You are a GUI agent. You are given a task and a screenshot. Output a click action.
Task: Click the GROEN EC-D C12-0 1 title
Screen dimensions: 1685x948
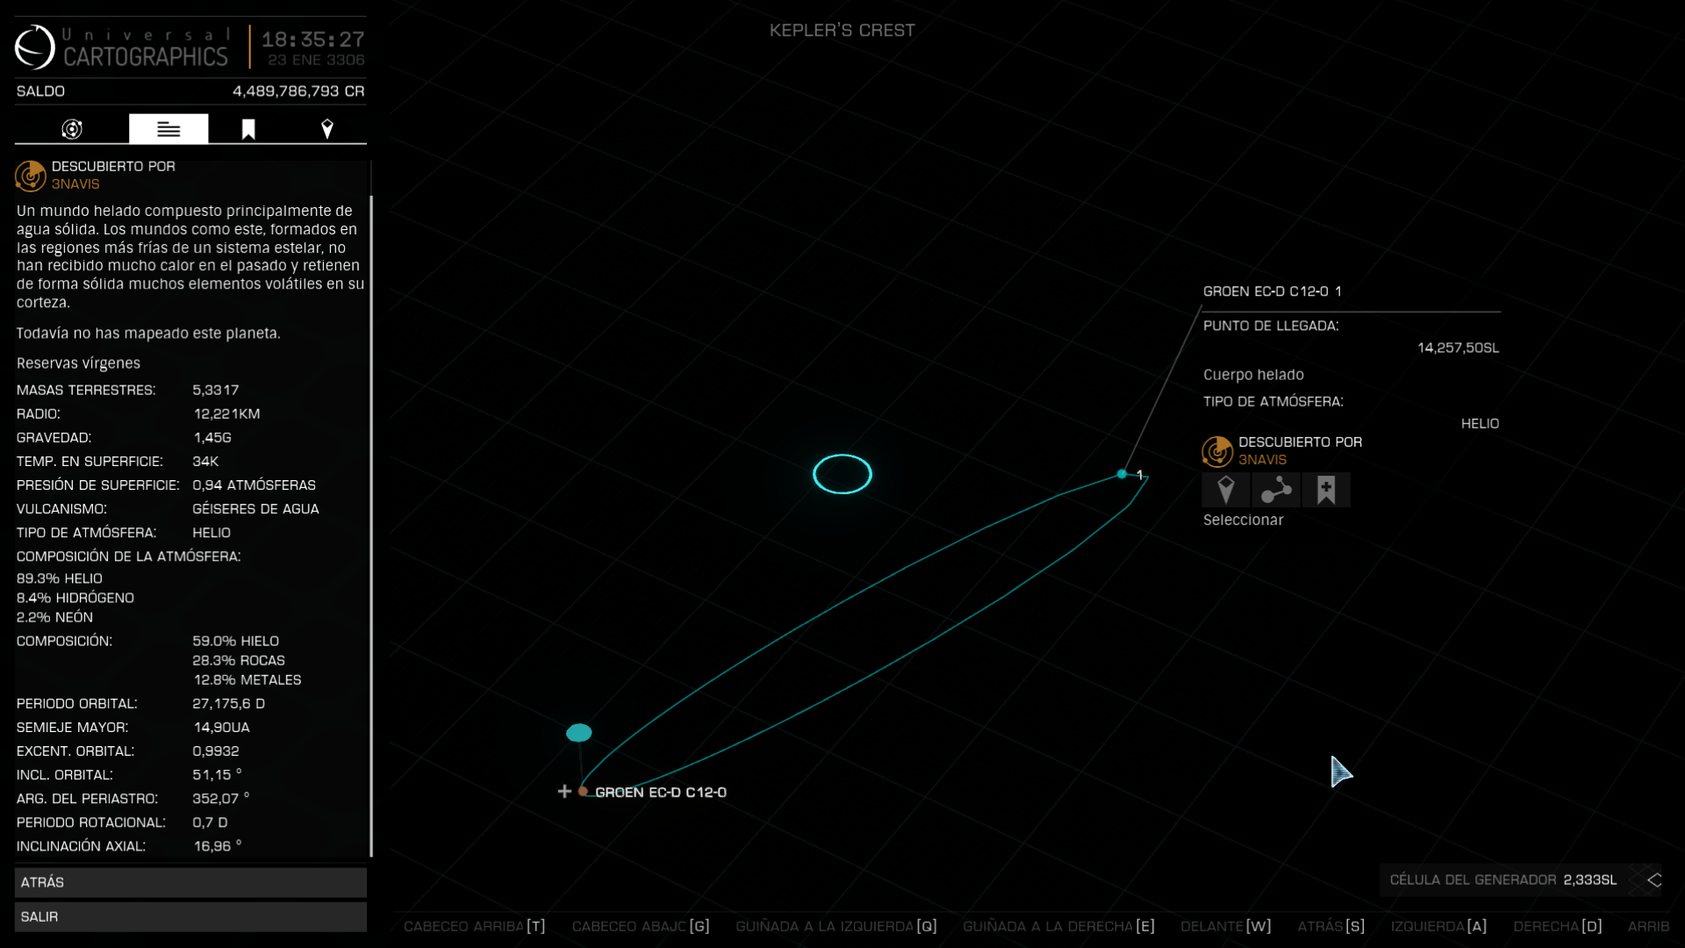(x=1273, y=291)
